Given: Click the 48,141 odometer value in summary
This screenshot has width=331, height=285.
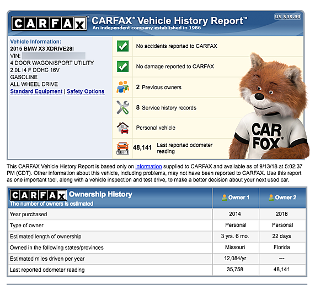Looking at the screenshot, I should point(142,147).
